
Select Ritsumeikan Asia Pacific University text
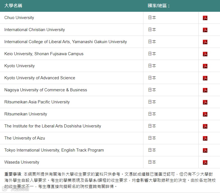37,102
